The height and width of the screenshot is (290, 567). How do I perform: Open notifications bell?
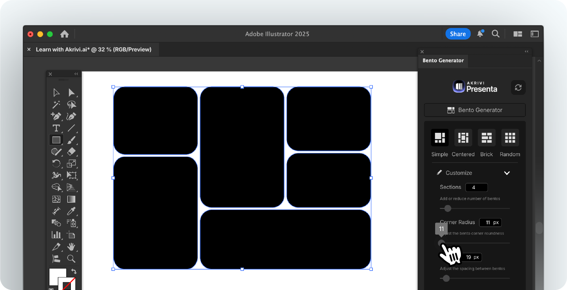(x=480, y=34)
